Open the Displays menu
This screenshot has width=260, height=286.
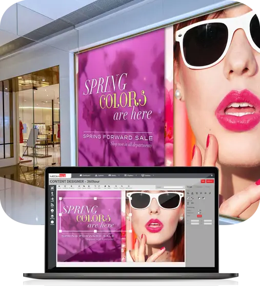pyautogui.click(x=146, y=175)
